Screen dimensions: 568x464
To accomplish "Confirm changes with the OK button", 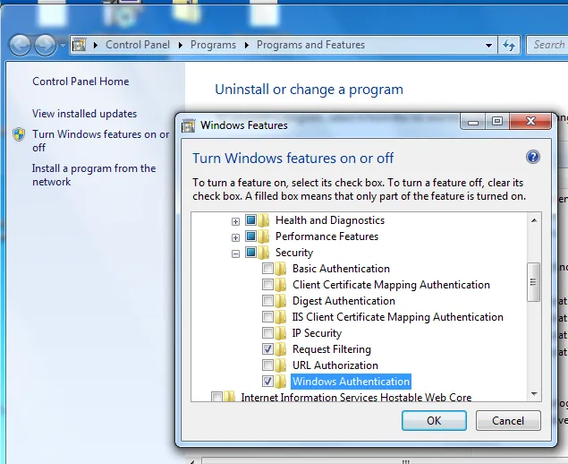I will [x=434, y=421].
